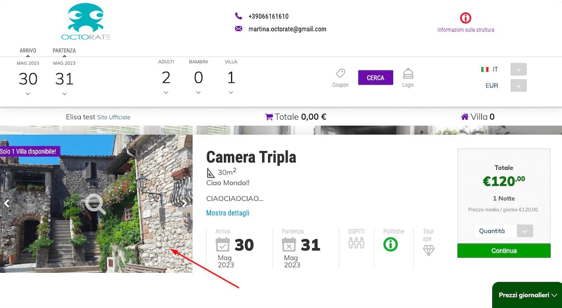Open the red structure information icon
The height and width of the screenshot is (308, 562).
coord(465,18)
